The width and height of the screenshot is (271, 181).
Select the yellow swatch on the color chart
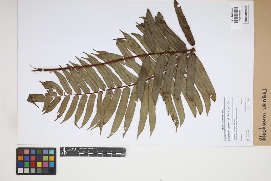pos(39,164)
